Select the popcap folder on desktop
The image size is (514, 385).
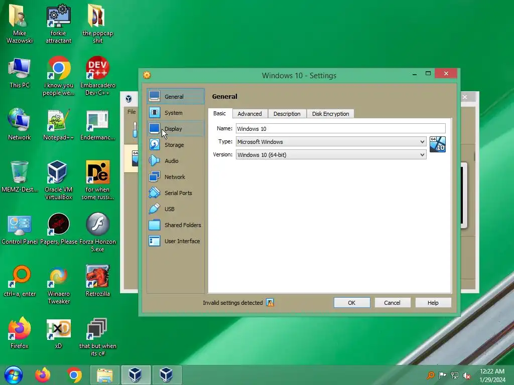point(97,24)
